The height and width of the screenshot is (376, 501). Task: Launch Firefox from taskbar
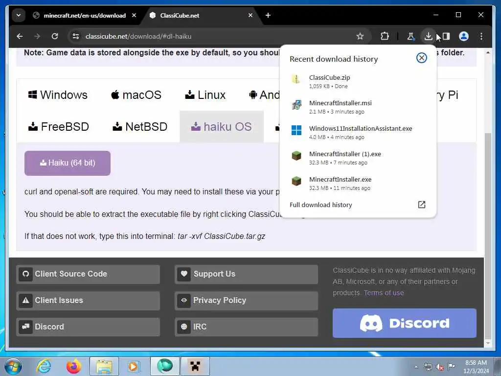coord(73,366)
